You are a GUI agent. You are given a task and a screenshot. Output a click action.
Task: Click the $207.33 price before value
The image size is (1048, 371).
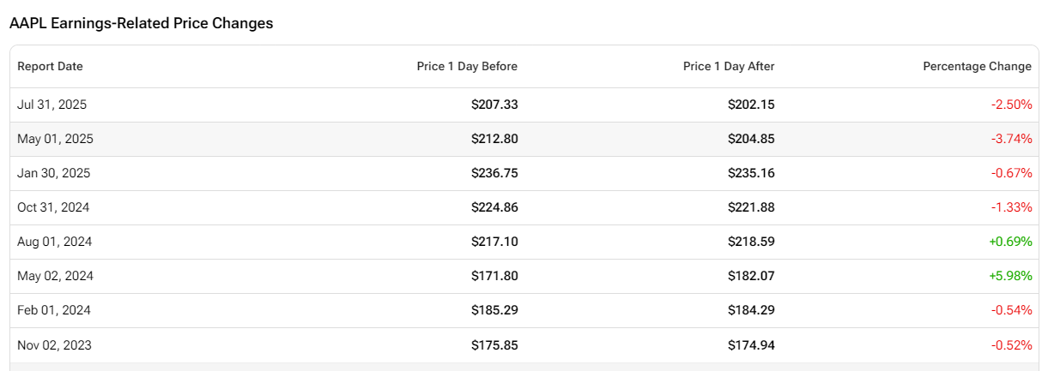[494, 105]
